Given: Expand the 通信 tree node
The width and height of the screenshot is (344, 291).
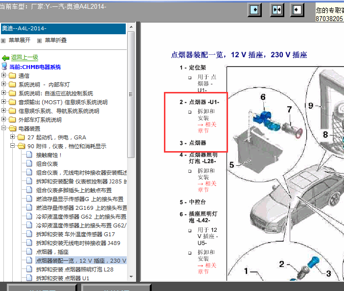Looking at the screenshot, I should click(x=3, y=75).
